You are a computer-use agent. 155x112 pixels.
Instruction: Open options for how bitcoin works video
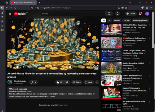pyautogui.click(x=149, y=102)
